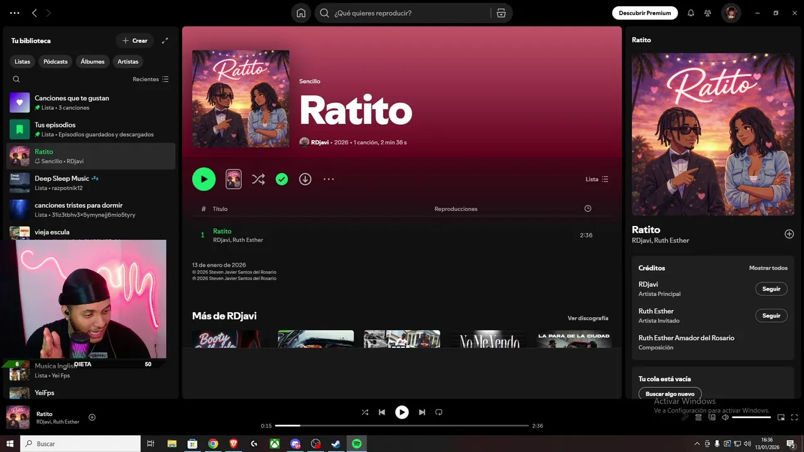Seek within the song progress bar
This screenshot has height=452, width=804.
402,426
